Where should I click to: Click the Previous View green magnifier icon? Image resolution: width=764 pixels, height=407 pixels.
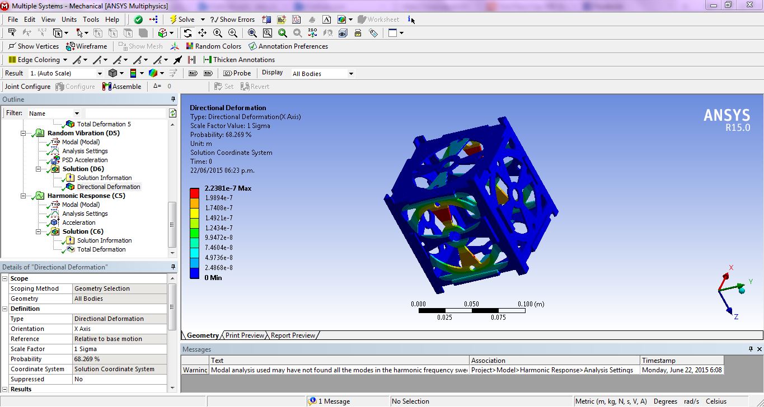(283, 33)
